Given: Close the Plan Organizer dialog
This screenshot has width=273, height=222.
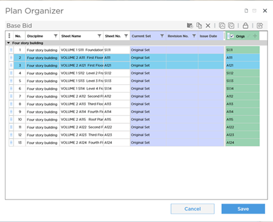Looking at the screenshot, I should click(265, 11).
